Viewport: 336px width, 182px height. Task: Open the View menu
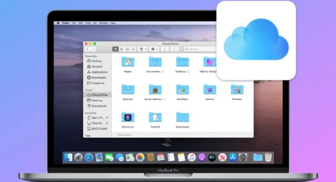pos(88,23)
